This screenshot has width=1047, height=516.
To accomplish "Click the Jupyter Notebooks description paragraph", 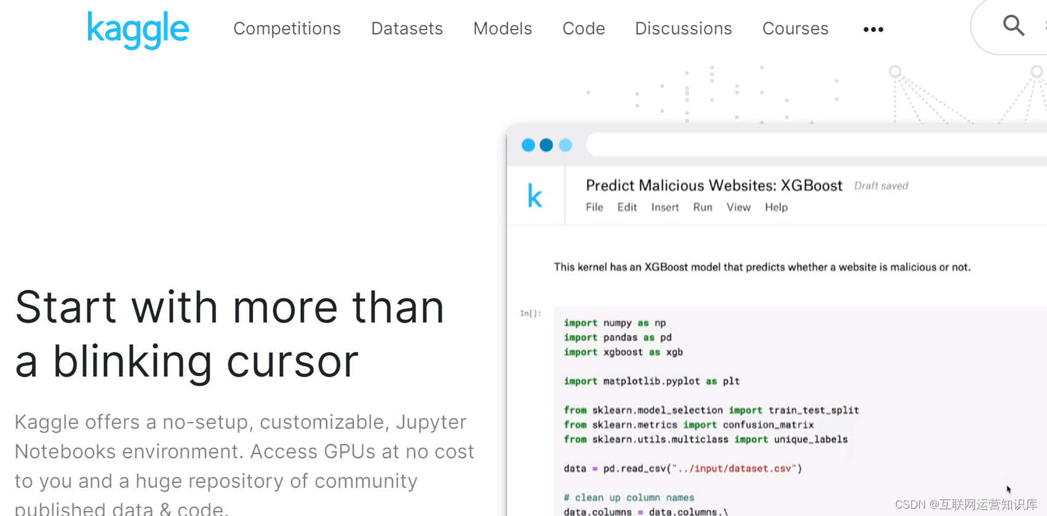I will pyautogui.click(x=244, y=465).
